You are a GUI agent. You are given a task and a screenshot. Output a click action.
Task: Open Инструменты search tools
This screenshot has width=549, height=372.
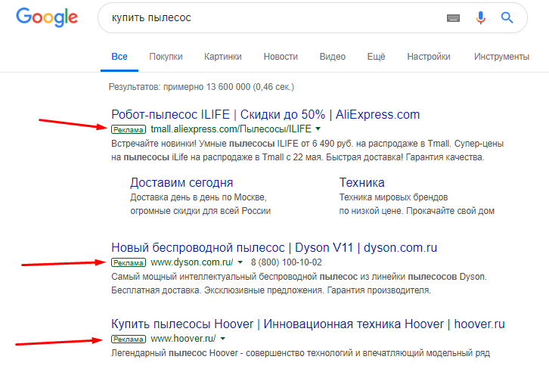[x=501, y=57]
